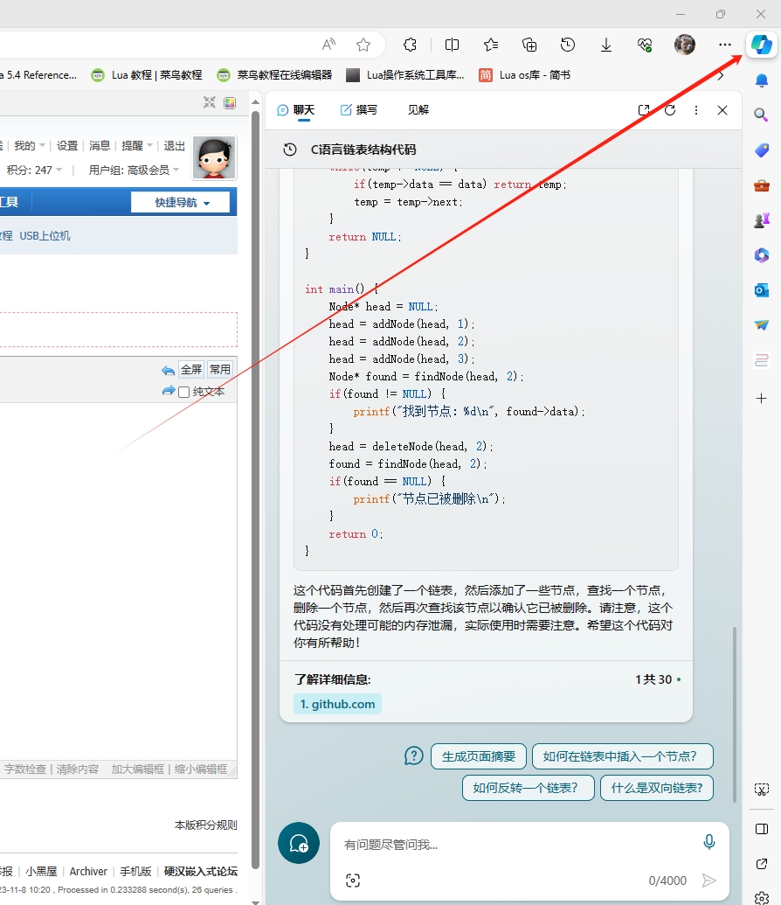
Task: Show more bookmarks chevron
Action: click(721, 75)
